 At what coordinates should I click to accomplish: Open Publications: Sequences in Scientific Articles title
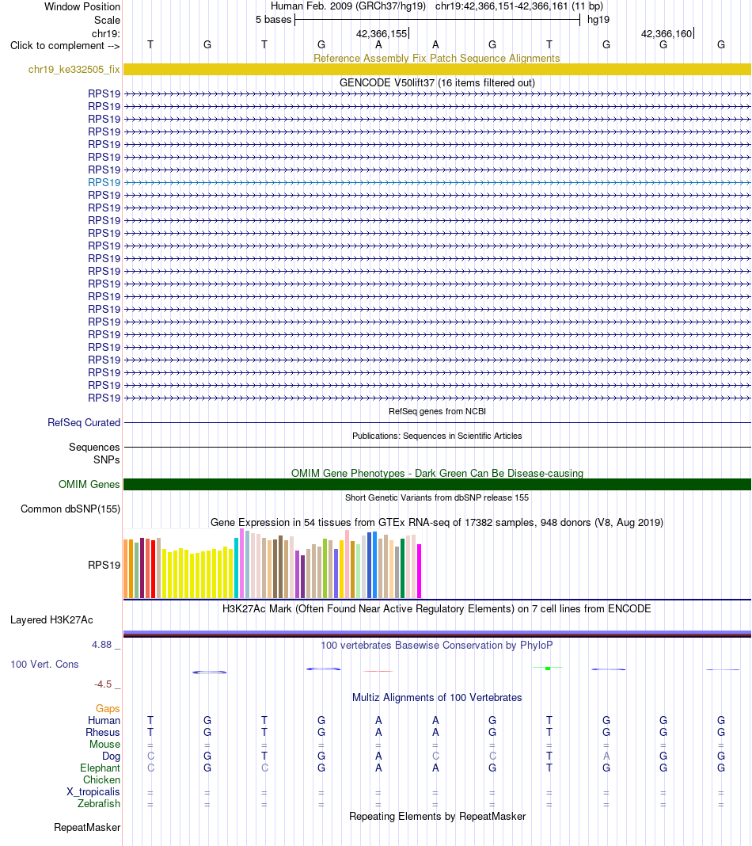[437, 436]
